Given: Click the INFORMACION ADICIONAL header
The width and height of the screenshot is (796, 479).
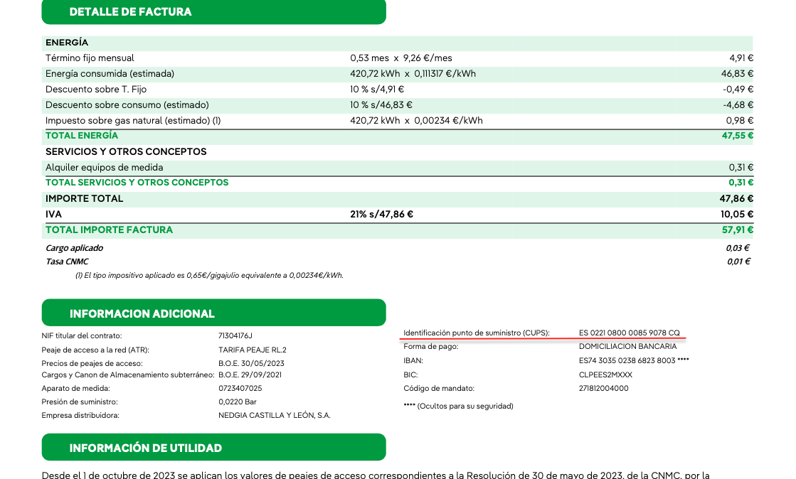Looking at the screenshot, I should tap(213, 313).
